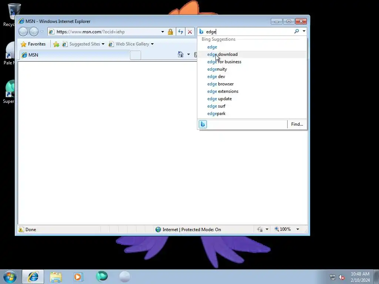Expand the privacy icon dropdown arrow

[x=267, y=229]
